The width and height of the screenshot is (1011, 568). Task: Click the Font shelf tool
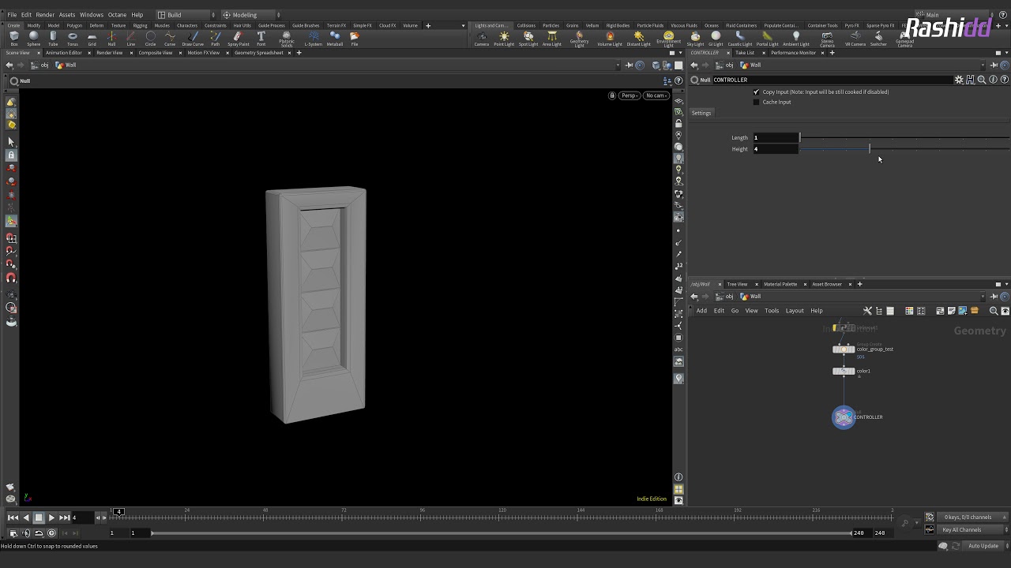click(x=261, y=38)
